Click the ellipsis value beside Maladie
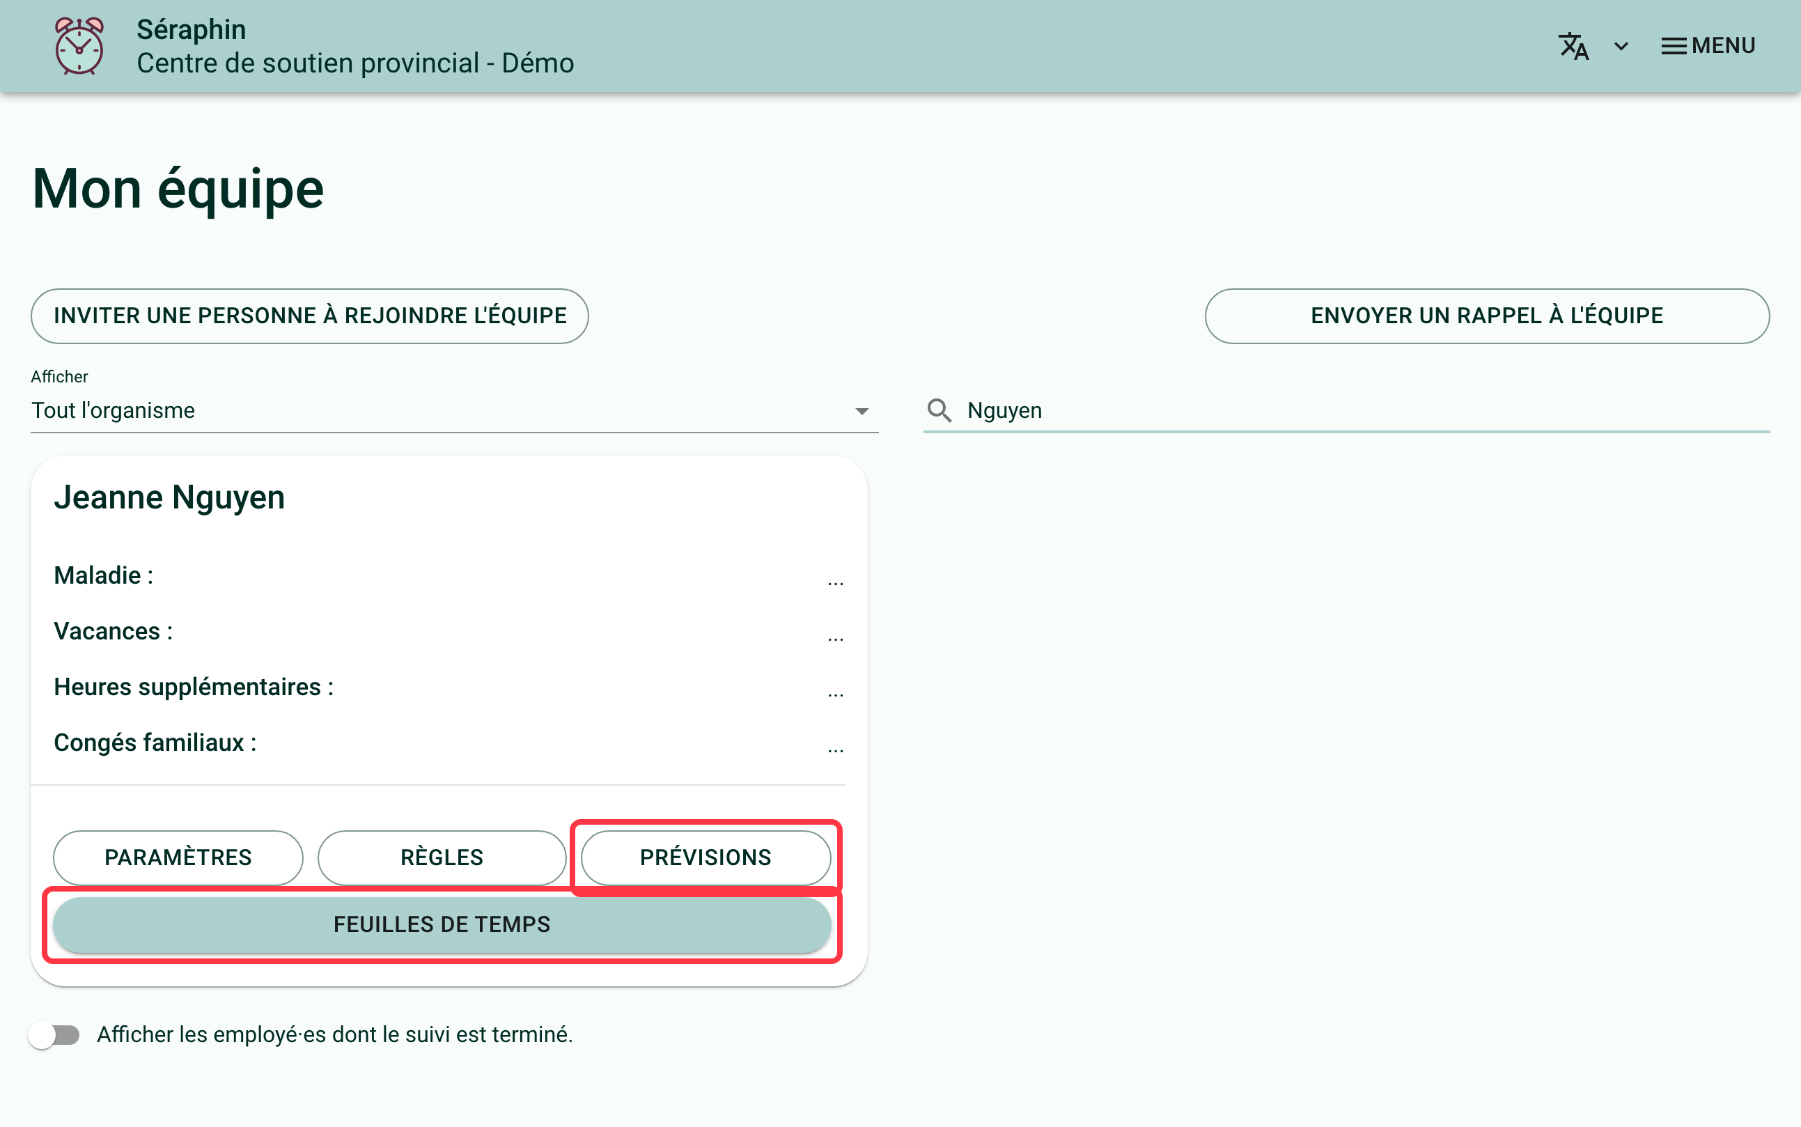This screenshot has width=1801, height=1127. 835,583
